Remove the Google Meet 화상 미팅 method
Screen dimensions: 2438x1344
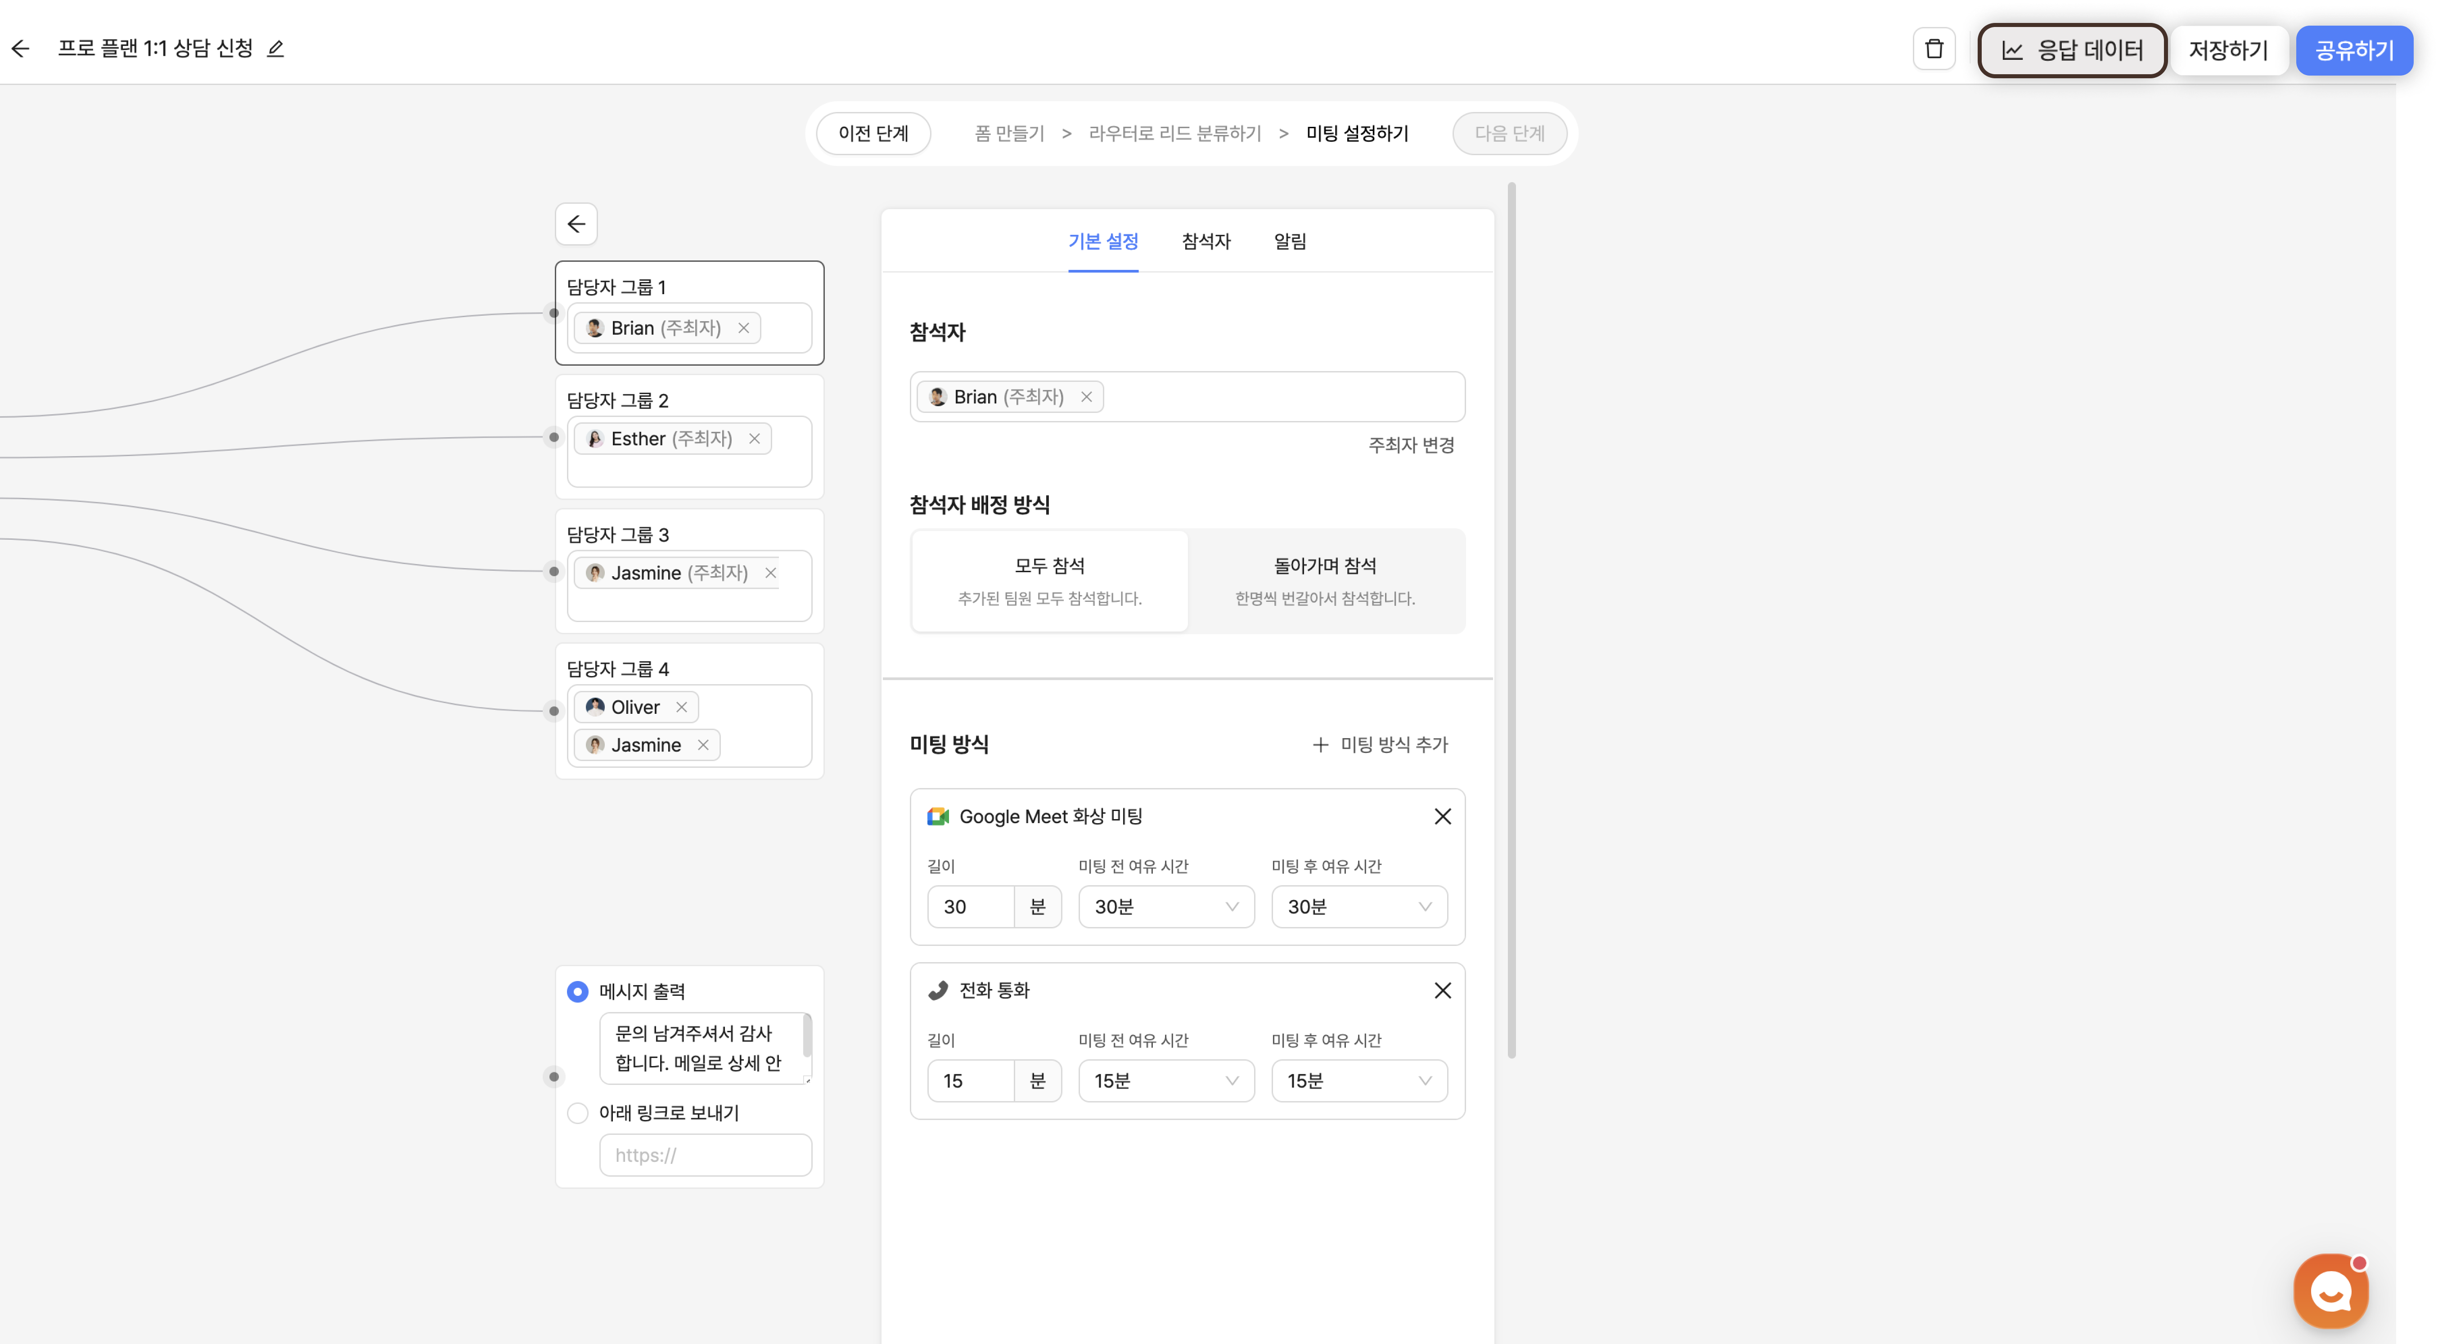click(1442, 816)
